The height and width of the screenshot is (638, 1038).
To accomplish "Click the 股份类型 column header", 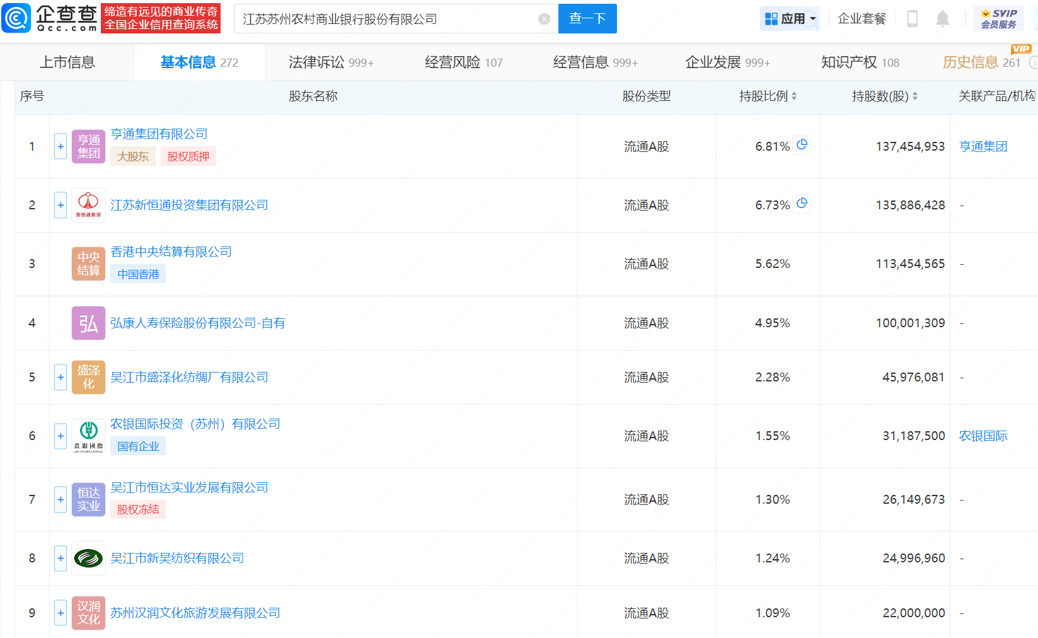I will pos(647,96).
